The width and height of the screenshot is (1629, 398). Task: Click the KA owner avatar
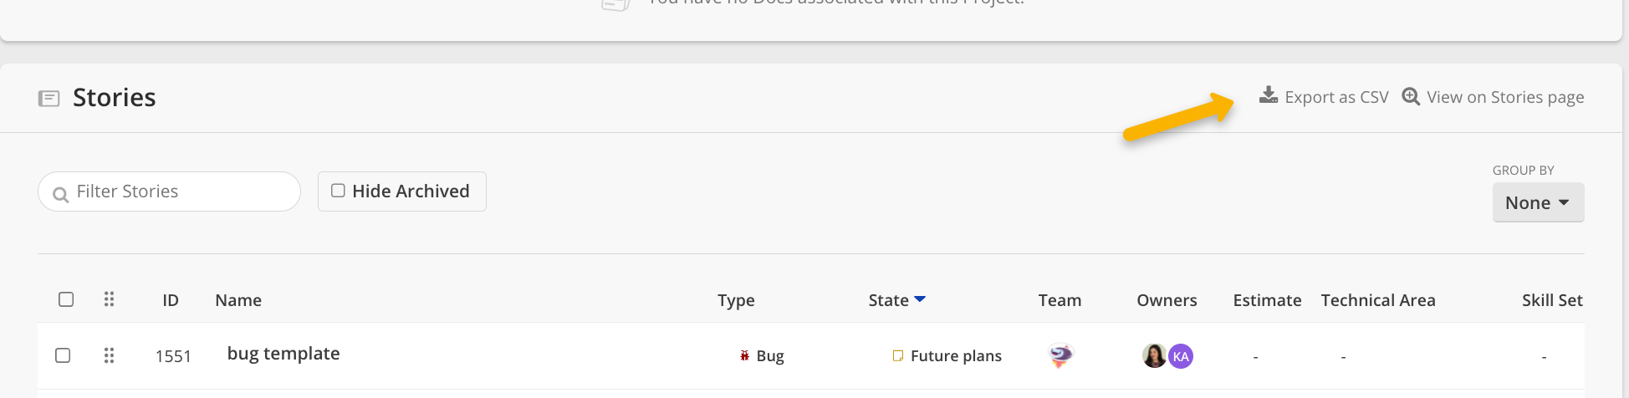(x=1181, y=356)
